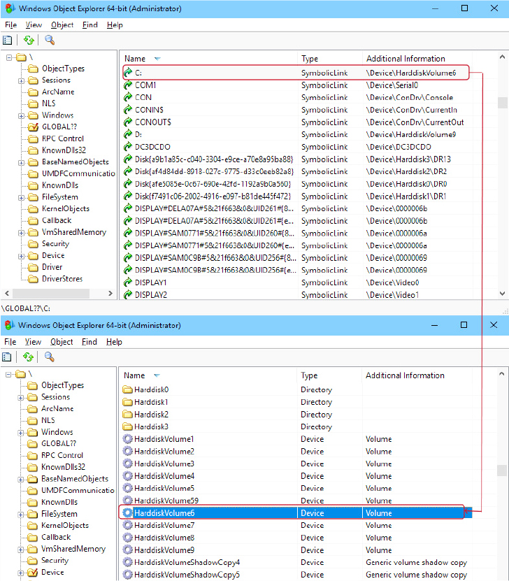Open the Find menu in the lower window
This screenshot has width=509, height=581.
point(90,342)
